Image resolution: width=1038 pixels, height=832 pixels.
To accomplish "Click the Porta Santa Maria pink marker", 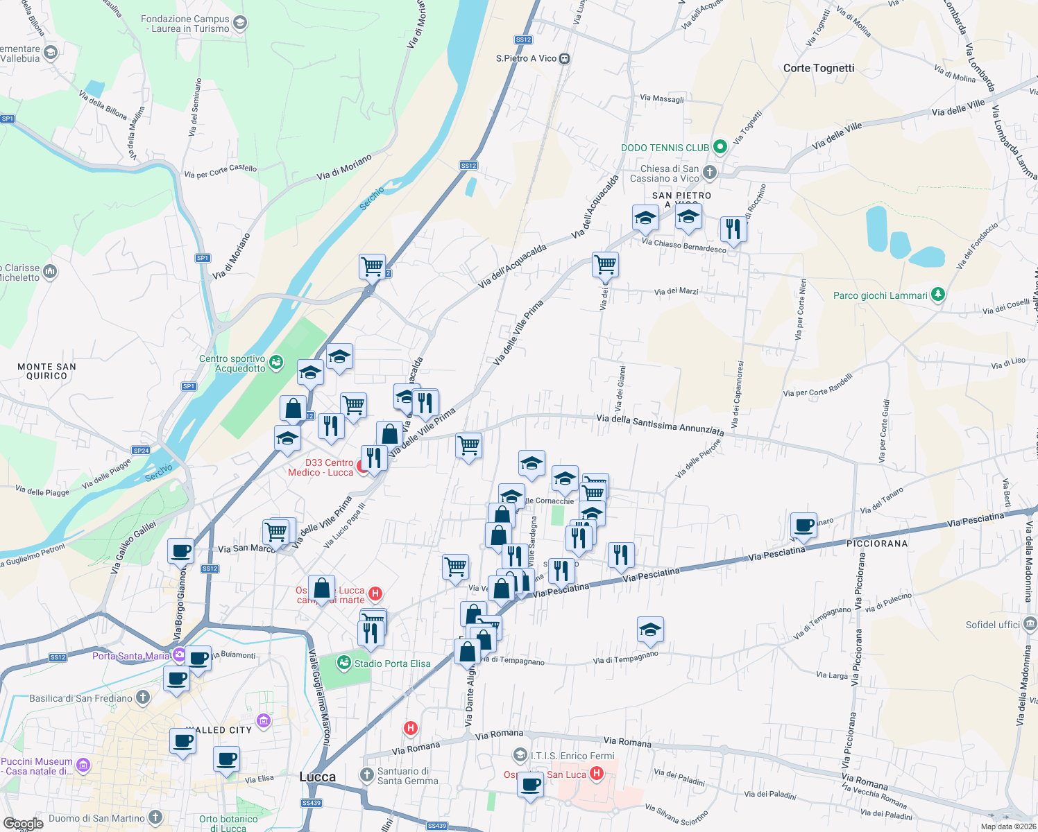I will tap(178, 655).
